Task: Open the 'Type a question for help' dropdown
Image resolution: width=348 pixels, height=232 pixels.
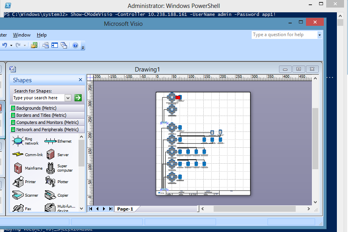Action: (x=319, y=35)
